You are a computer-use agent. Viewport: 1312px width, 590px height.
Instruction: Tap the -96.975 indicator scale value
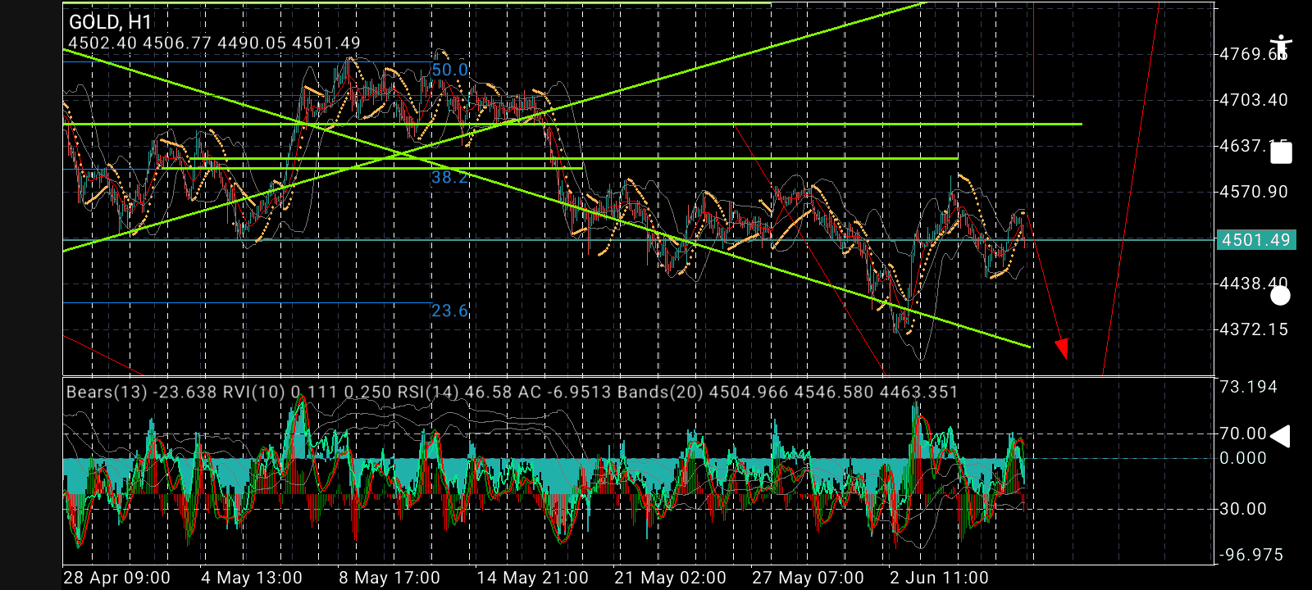[1250, 555]
